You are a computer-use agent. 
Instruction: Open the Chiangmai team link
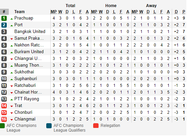pyautogui.click(x=25, y=119)
